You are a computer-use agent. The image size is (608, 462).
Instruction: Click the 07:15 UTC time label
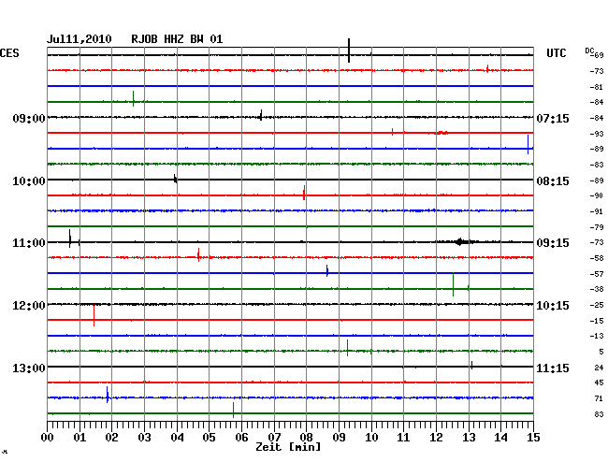click(x=553, y=118)
